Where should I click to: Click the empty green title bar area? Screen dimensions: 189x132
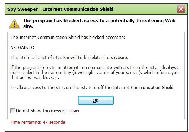point(145,9)
